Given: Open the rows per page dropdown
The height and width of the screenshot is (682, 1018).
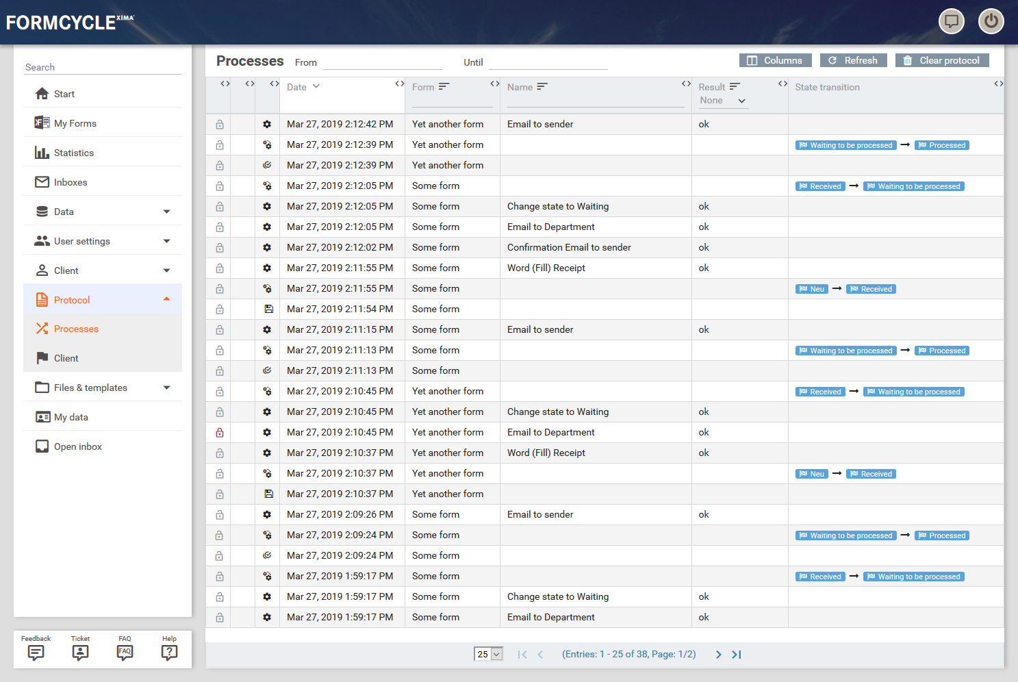Looking at the screenshot, I should pyautogui.click(x=489, y=654).
